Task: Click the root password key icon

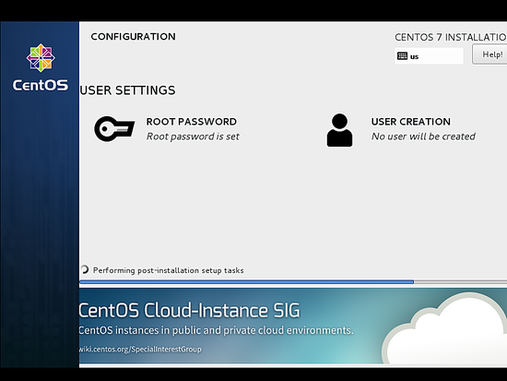Action: point(114,129)
